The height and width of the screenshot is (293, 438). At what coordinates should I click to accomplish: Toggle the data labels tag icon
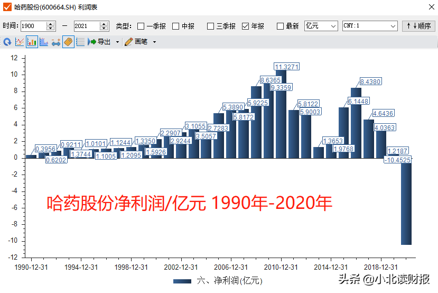69,42
